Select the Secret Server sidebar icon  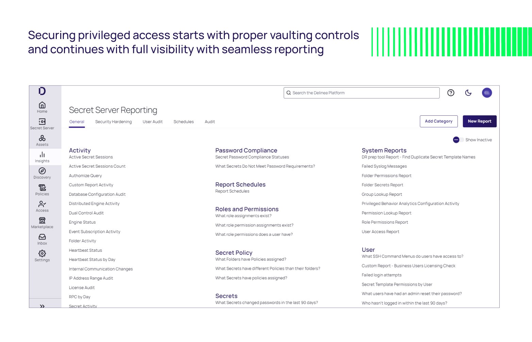[42, 123]
